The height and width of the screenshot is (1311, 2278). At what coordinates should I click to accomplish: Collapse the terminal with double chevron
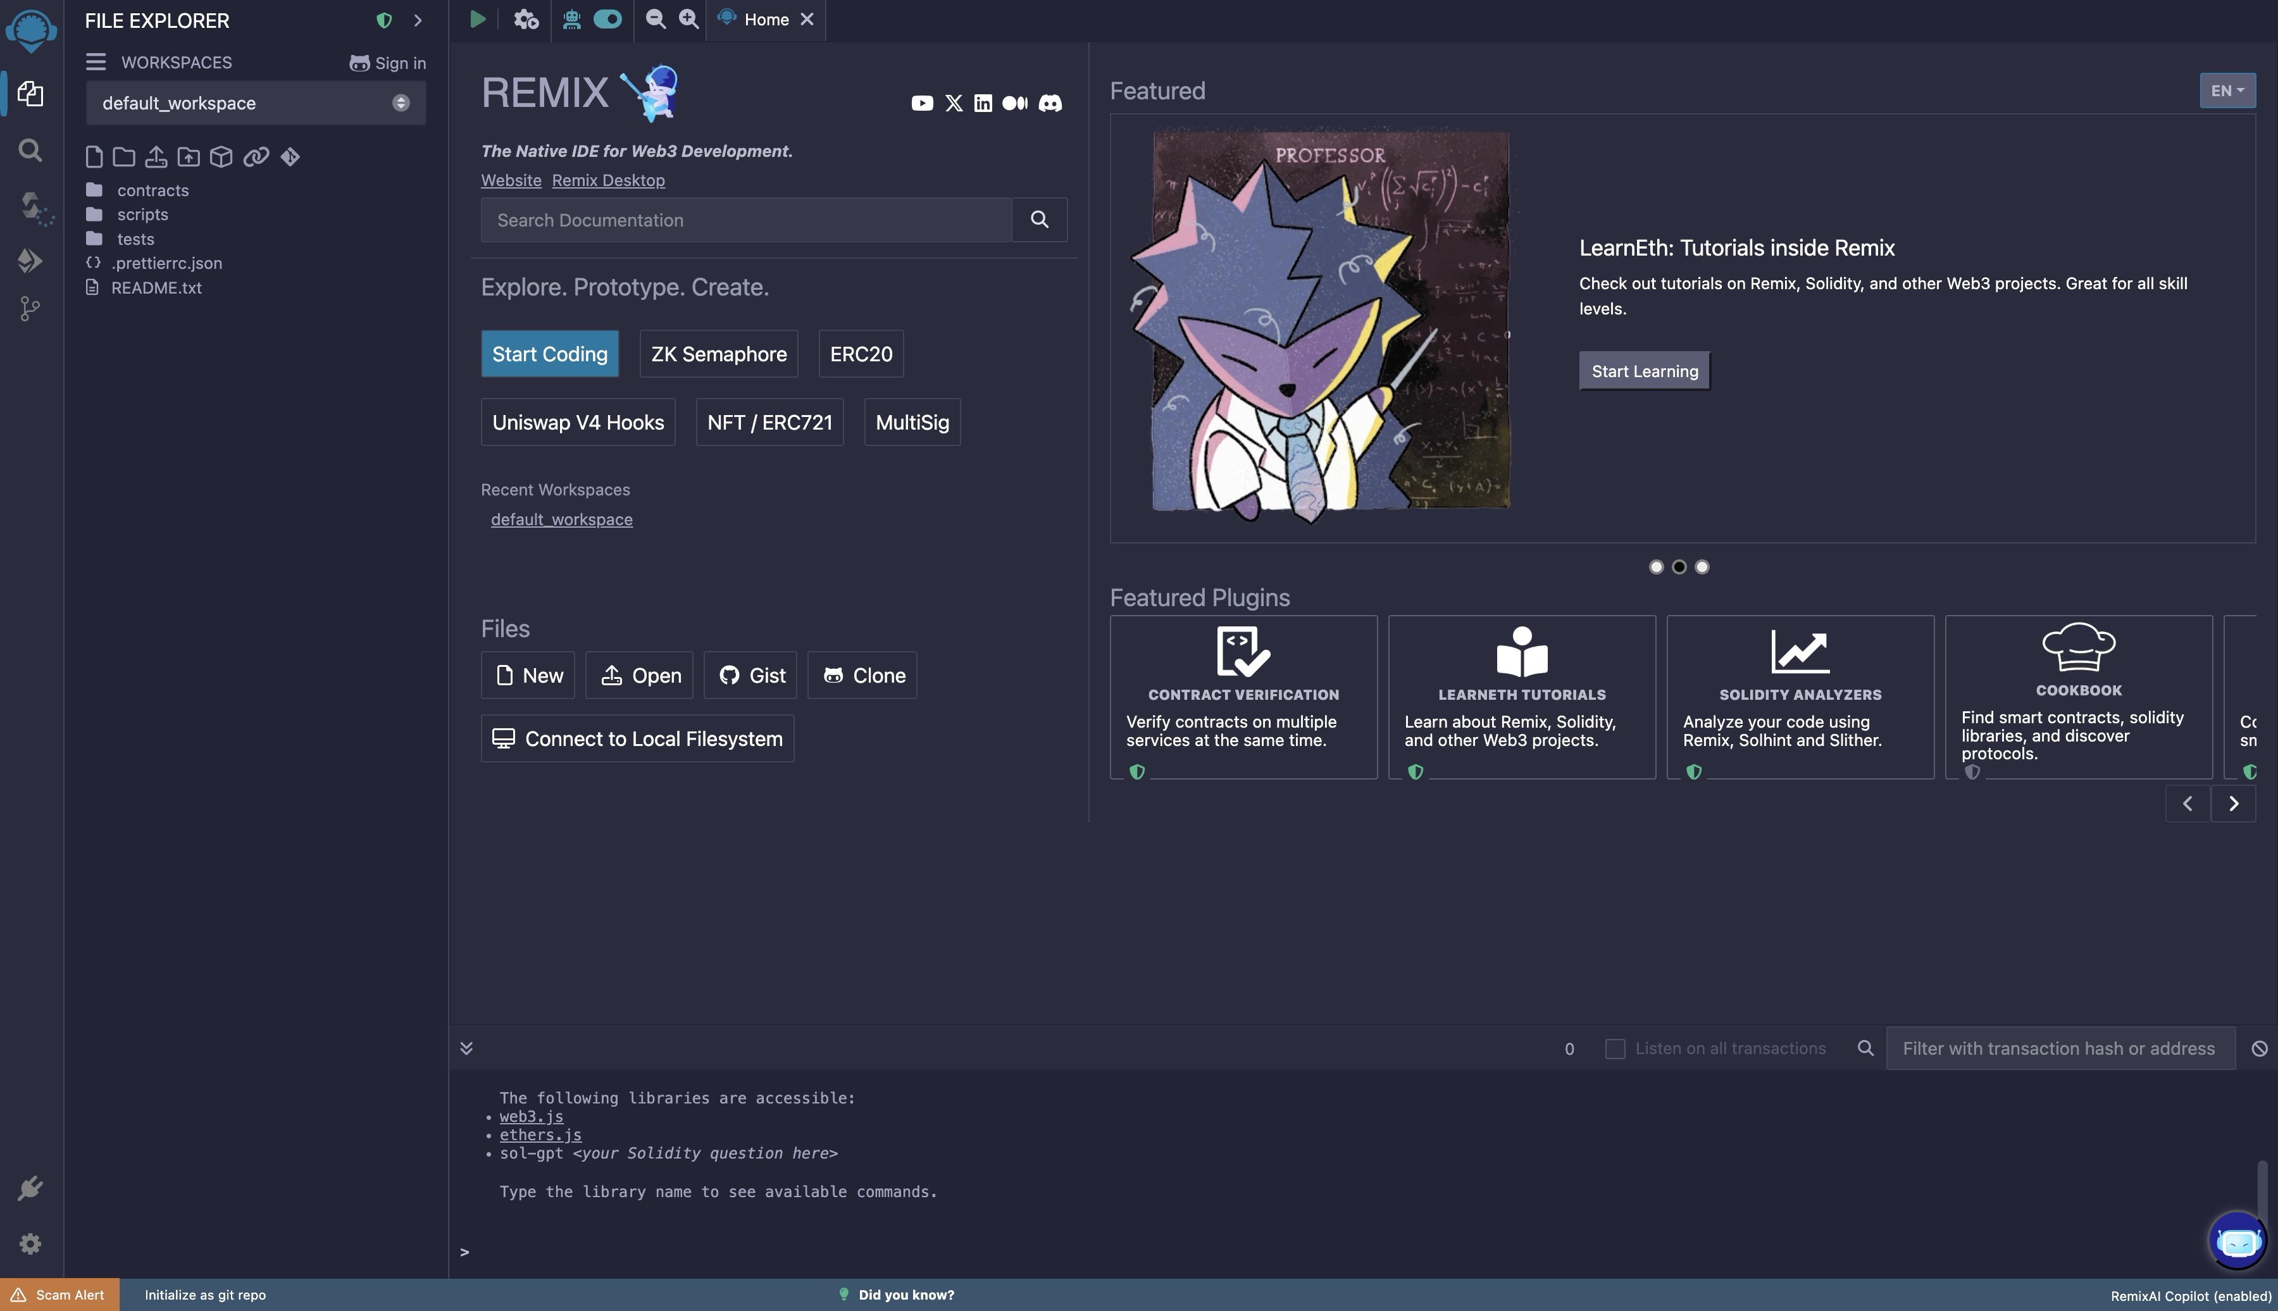click(466, 1048)
